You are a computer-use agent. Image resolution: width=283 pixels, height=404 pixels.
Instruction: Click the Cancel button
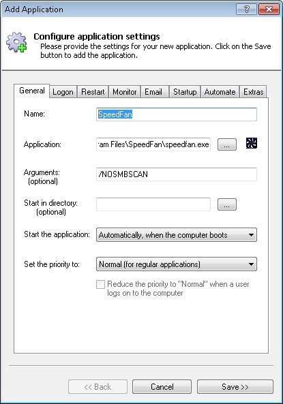coord(162,387)
